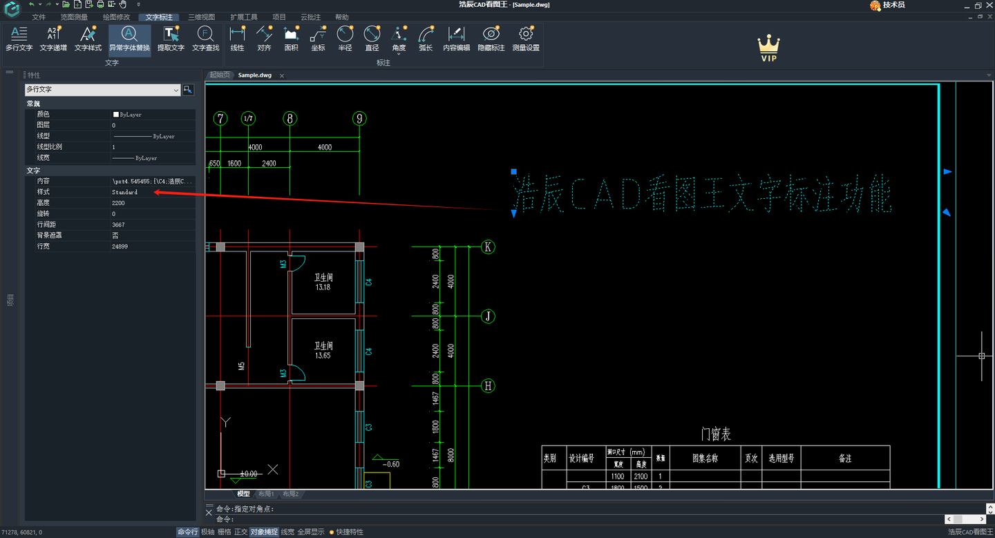Select the 半径 radius dimension tool
The width and height of the screenshot is (995, 538).
pyautogui.click(x=345, y=39)
